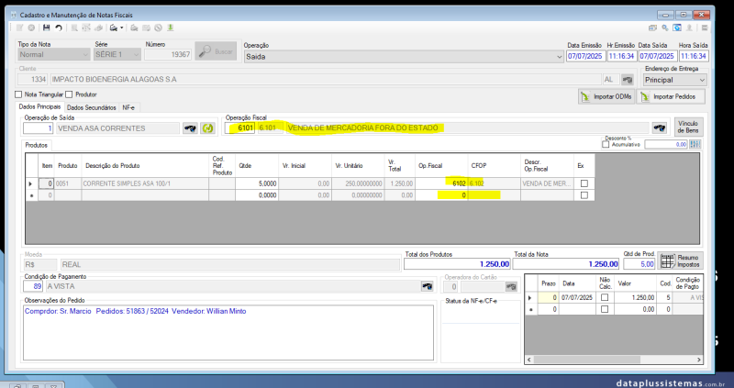Click the discount calculator icon beside 0,00
The image size is (734, 388).
click(x=695, y=145)
